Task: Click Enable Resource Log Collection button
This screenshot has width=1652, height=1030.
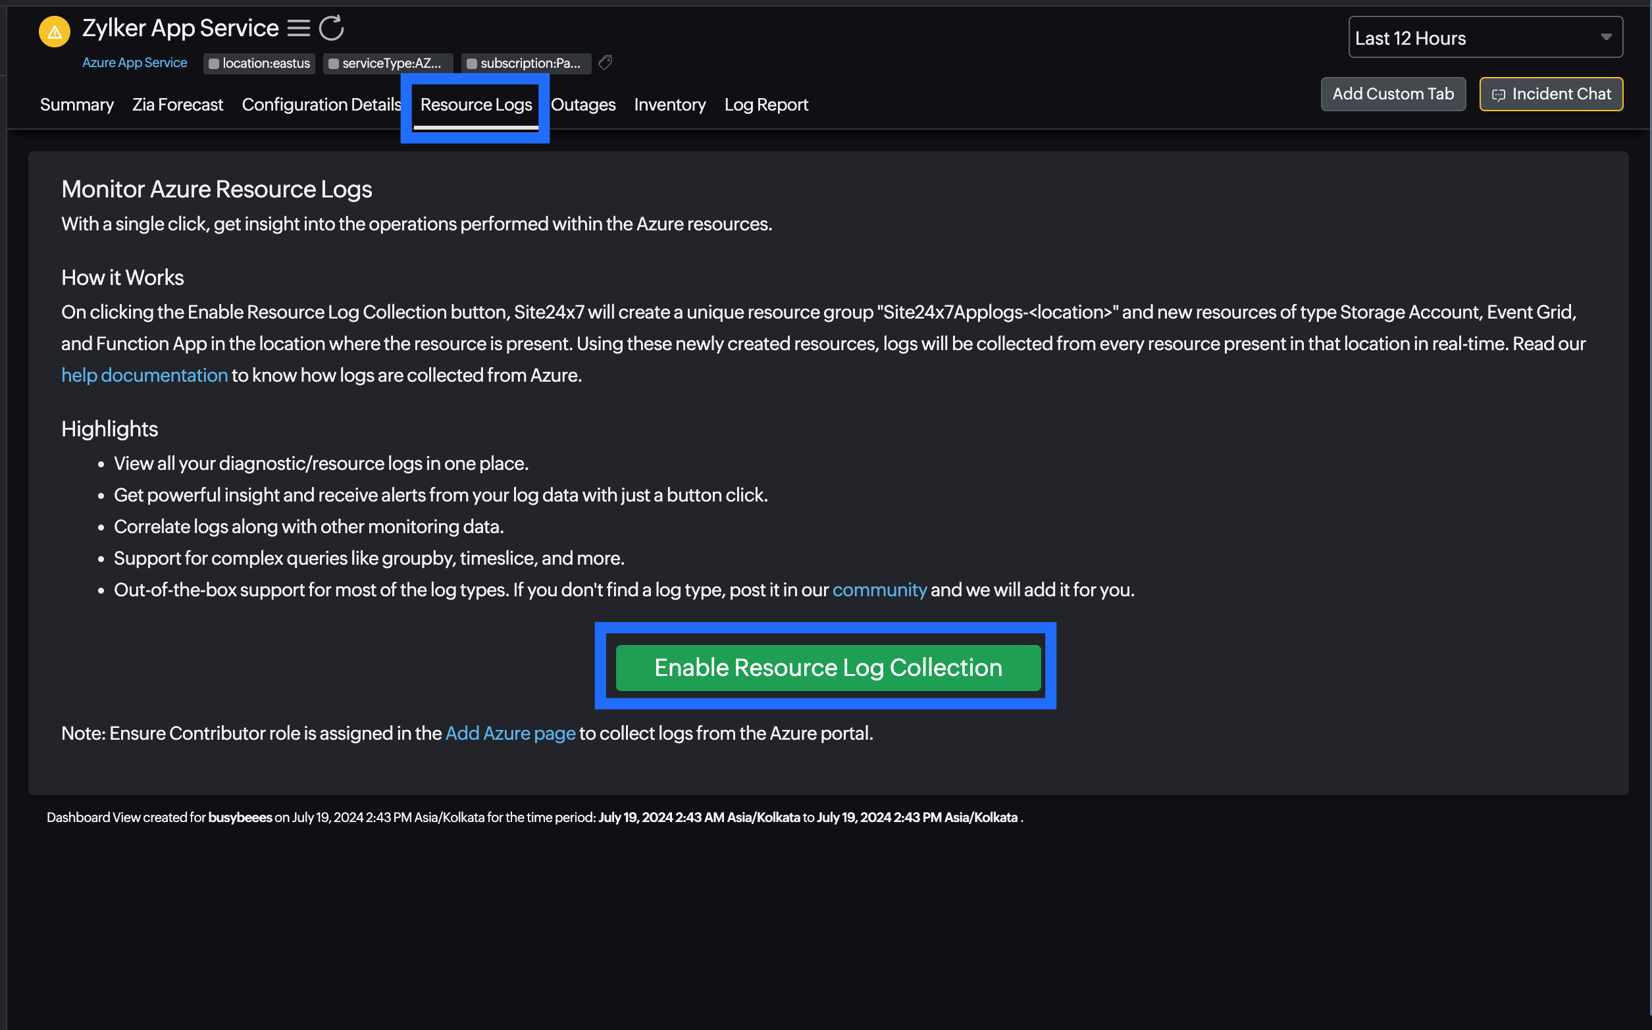Action: pyautogui.click(x=826, y=667)
